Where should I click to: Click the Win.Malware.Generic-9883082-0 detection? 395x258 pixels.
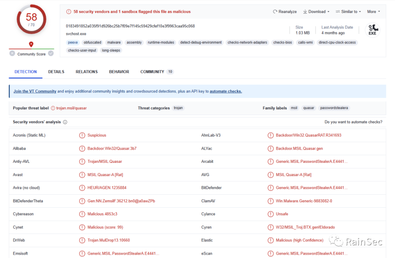pos(304,201)
